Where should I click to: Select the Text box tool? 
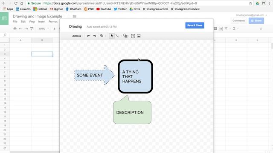click(x=133, y=36)
